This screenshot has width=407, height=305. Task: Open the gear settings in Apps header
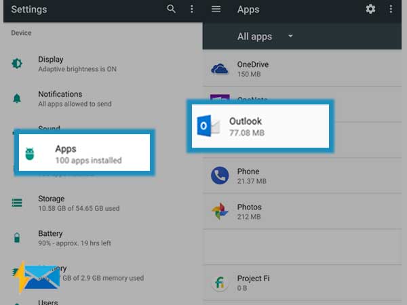pyautogui.click(x=370, y=9)
